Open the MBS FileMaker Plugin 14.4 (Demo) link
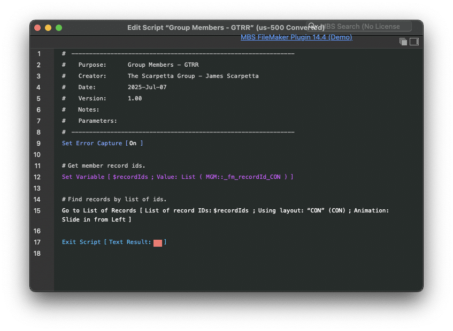This screenshot has width=453, height=331. coord(296,37)
